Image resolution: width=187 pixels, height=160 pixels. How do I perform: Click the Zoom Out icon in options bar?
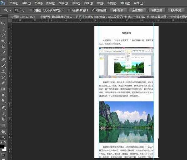[22, 10]
